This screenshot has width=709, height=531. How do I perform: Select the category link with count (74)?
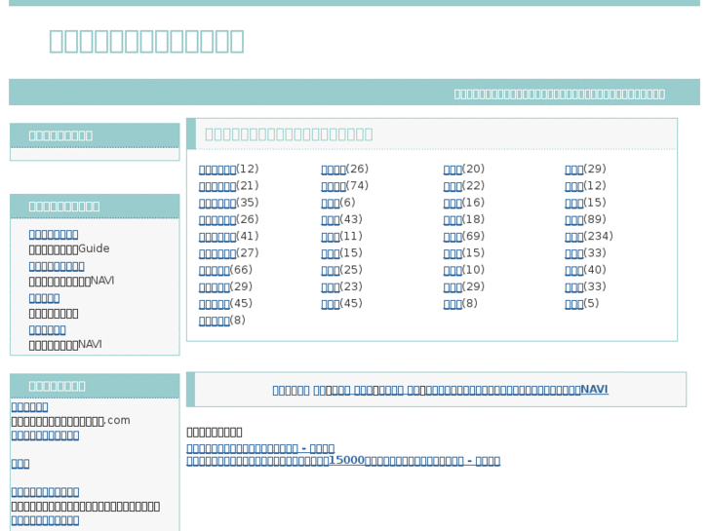click(334, 186)
